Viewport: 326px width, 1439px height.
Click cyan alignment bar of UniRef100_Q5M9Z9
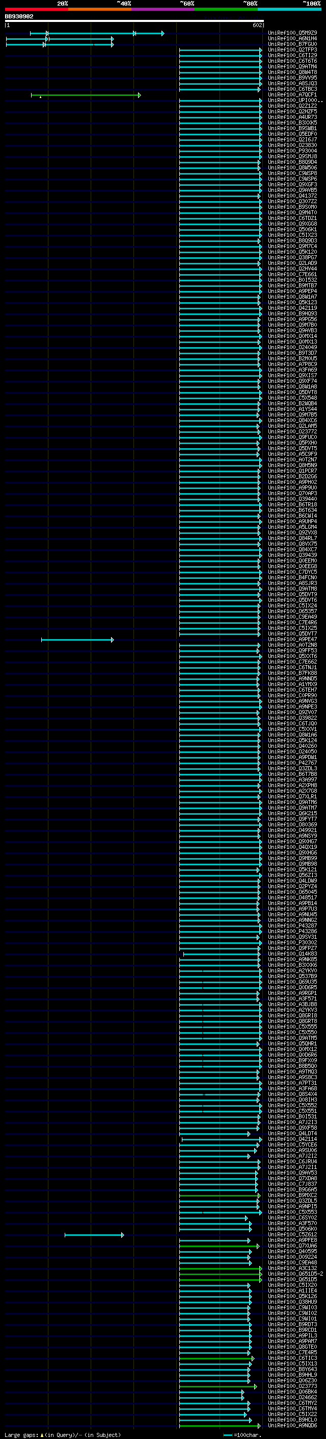point(97,34)
